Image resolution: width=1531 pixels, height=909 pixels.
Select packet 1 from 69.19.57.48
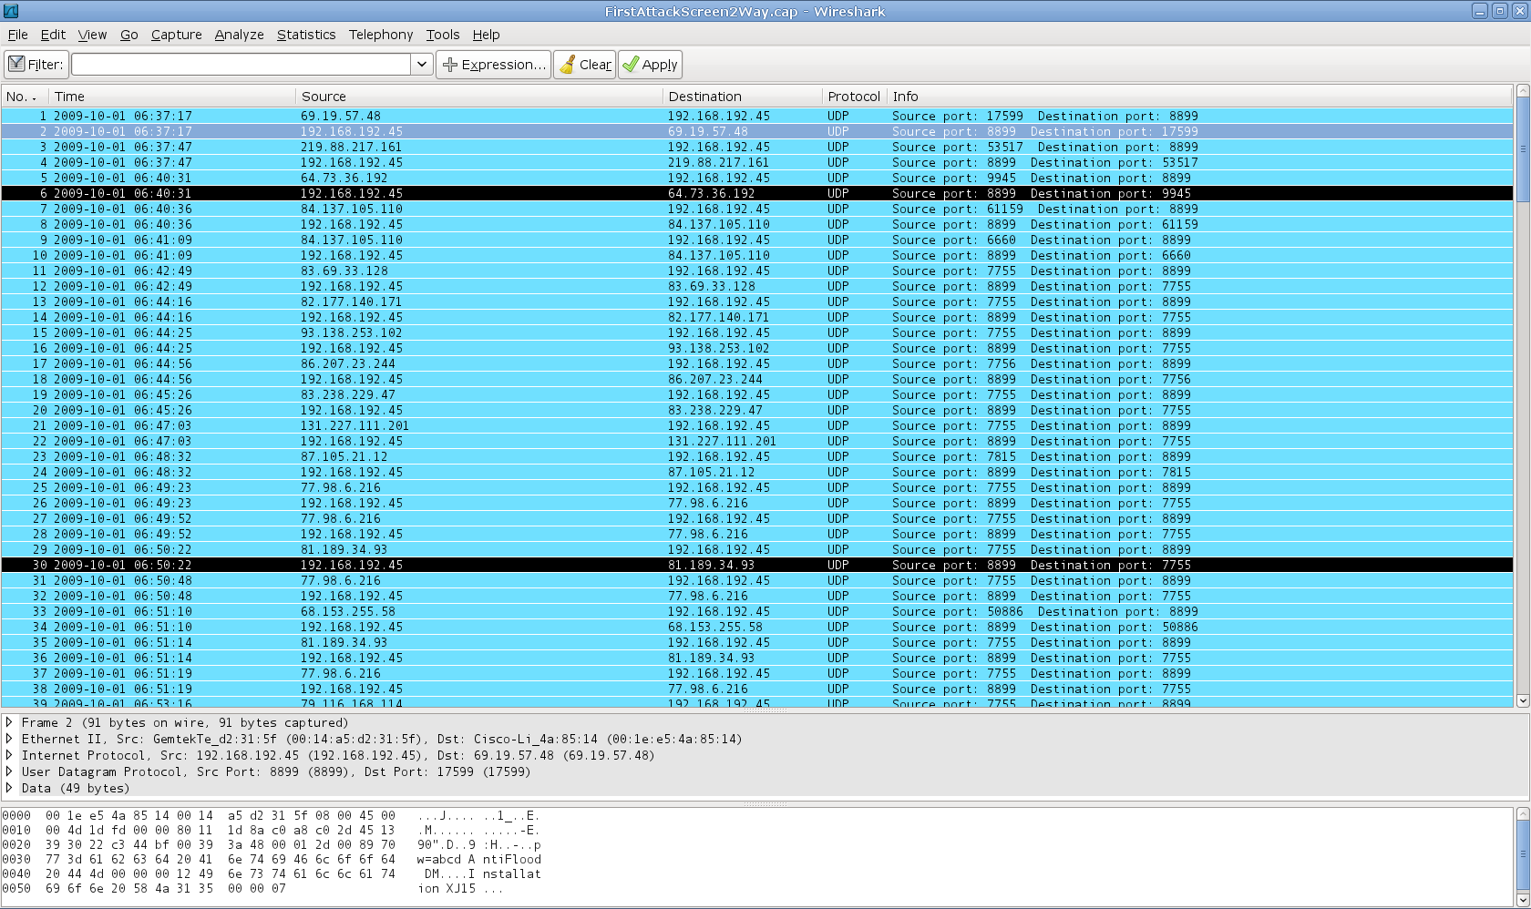756,116
